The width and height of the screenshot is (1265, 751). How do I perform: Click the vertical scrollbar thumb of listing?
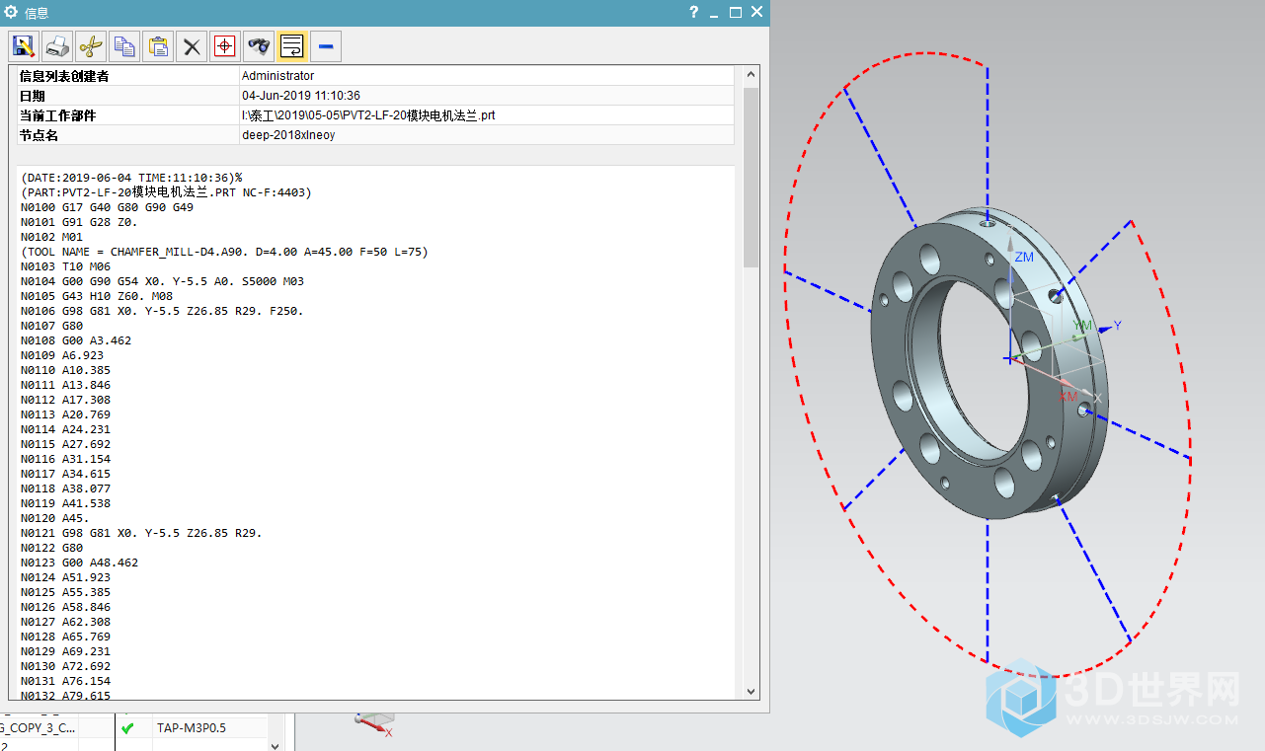pyautogui.click(x=751, y=178)
